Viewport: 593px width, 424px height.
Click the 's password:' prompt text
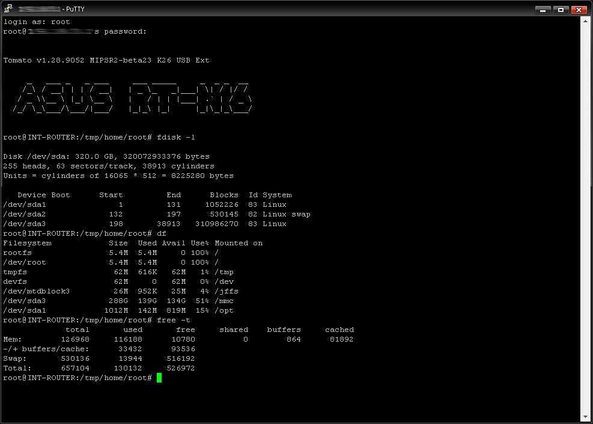point(120,32)
